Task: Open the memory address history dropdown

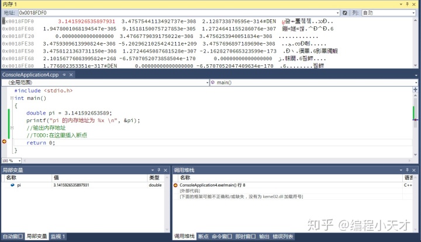Action: tap(338, 13)
